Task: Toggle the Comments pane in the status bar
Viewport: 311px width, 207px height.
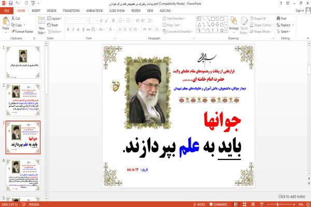Action: click(x=218, y=204)
